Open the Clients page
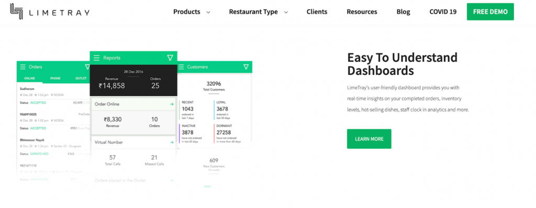The height and width of the screenshot is (208, 536). pyautogui.click(x=317, y=12)
